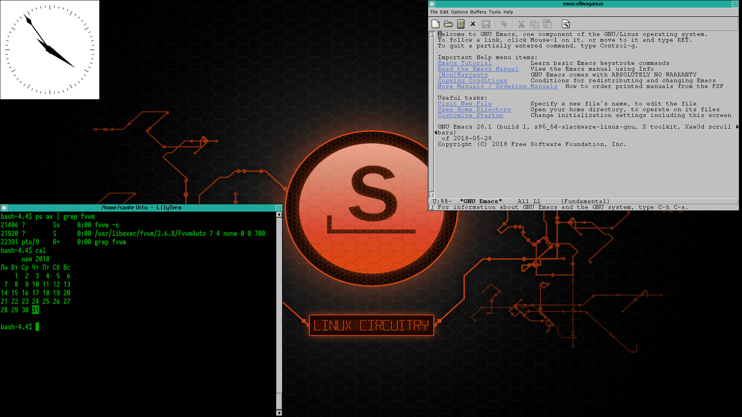This screenshot has width=742, height=417.
Task: Click the '/home/saahriktu - LilyTerm' title bar
Action: click(x=141, y=208)
